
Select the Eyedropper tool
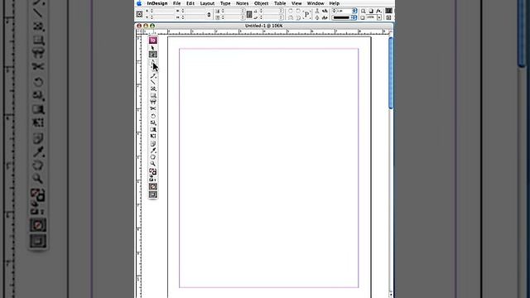153,151
